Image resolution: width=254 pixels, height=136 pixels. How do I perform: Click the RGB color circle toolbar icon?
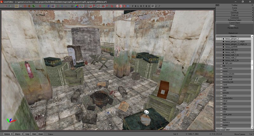(77, 6)
